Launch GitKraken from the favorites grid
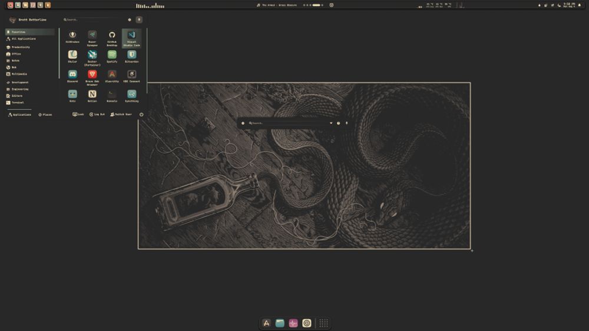Viewport: 589px width, 331px height. tap(72, 36)
